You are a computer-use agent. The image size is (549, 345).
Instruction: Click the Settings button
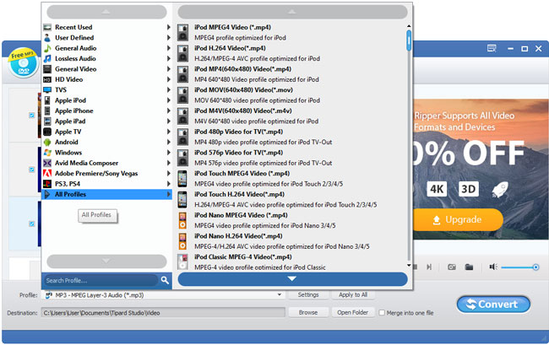point(308,295)
